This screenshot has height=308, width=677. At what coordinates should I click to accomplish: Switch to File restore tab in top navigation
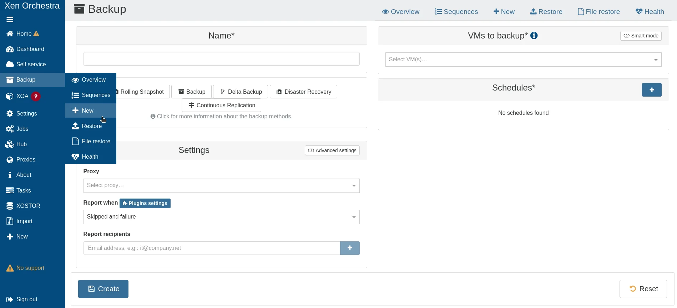pos(599,12)
